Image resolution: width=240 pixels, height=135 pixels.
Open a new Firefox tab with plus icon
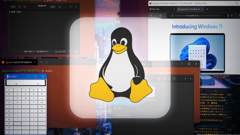(x=207, y=9)
